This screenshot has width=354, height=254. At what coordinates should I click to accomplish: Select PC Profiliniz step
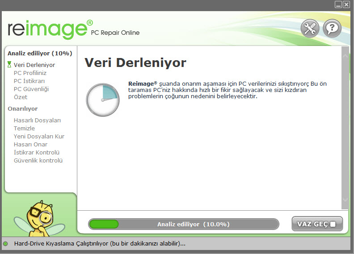(30, 73)
